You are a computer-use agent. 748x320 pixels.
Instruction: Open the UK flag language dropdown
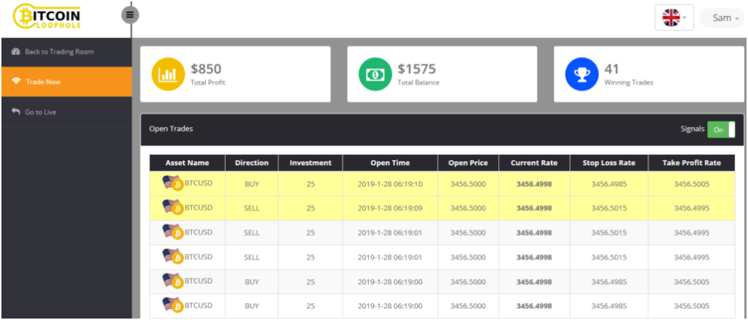tap(673, 18)
